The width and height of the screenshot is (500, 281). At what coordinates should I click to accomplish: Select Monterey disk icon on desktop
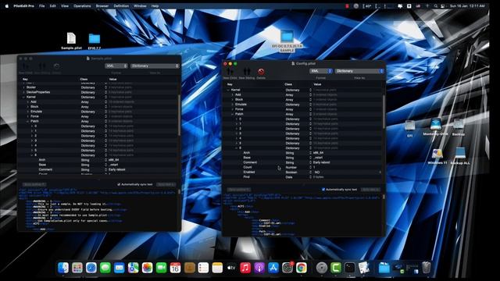(x=436, y=124)
